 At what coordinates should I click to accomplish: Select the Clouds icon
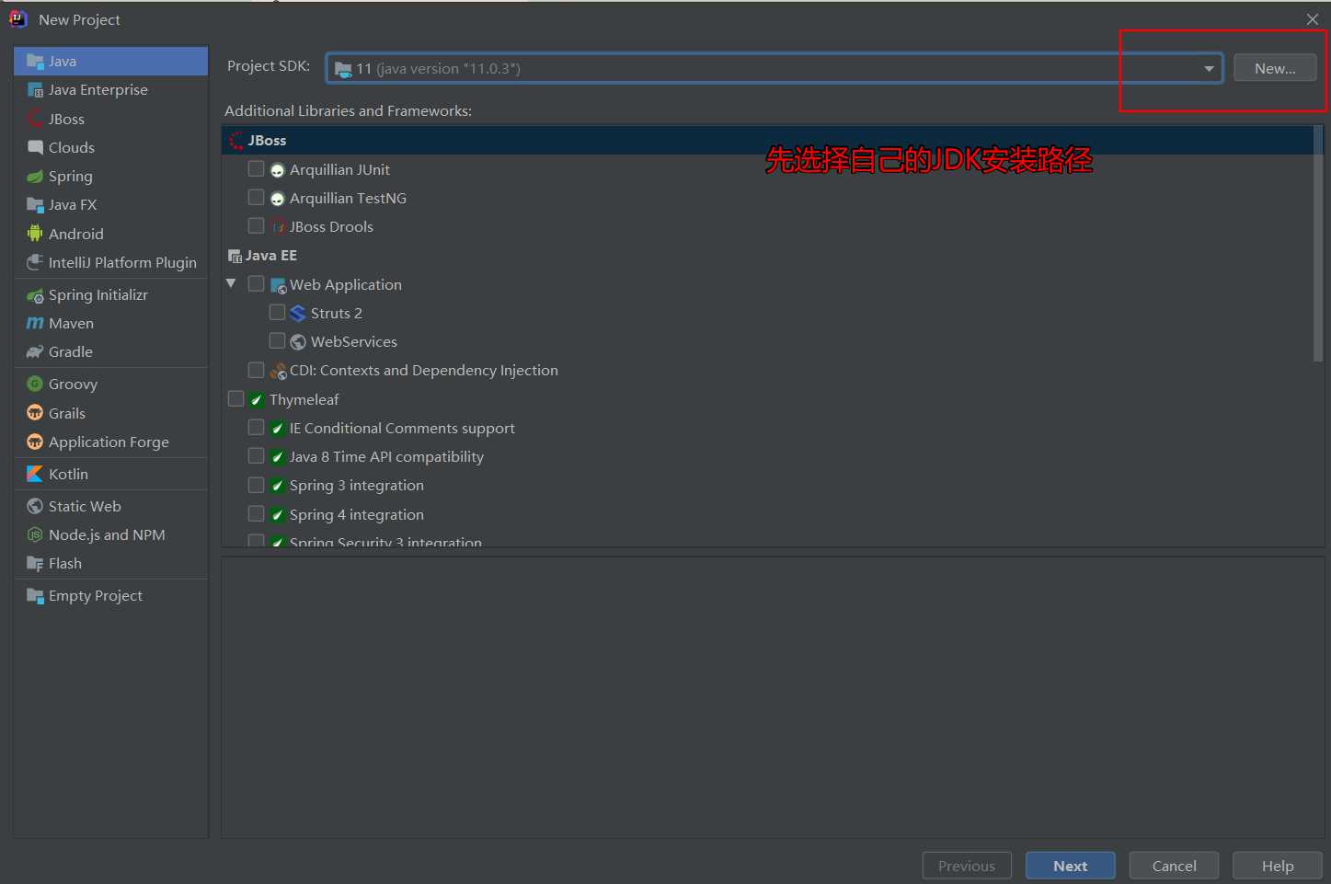(x=36, y=148)
